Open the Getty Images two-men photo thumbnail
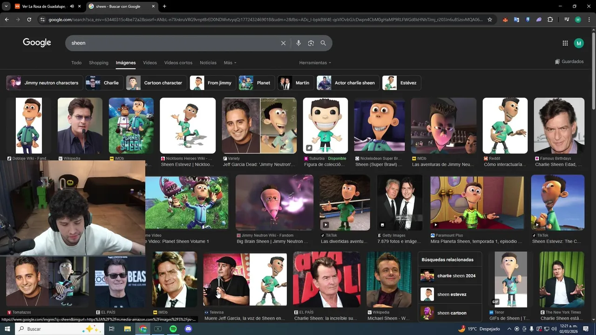The image size is (596, 335). click(400, 202)
